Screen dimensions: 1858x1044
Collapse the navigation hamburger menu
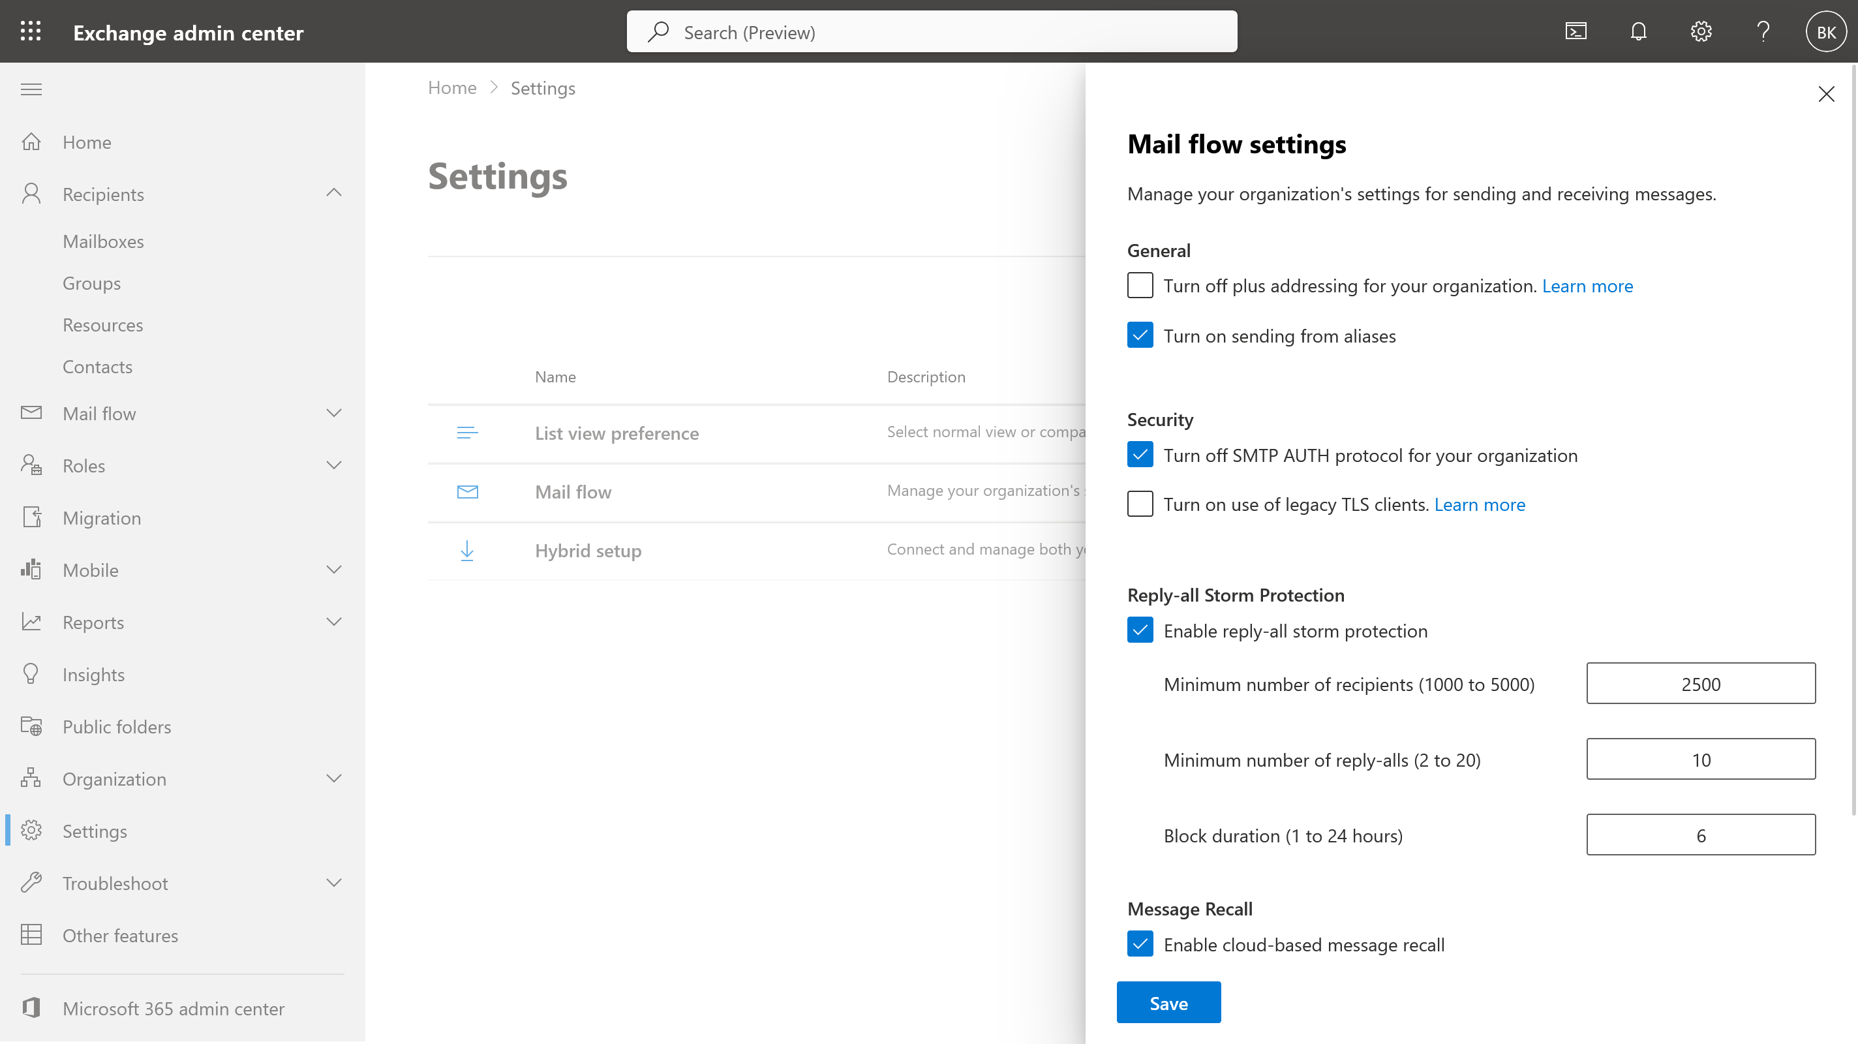coord(31,89)
